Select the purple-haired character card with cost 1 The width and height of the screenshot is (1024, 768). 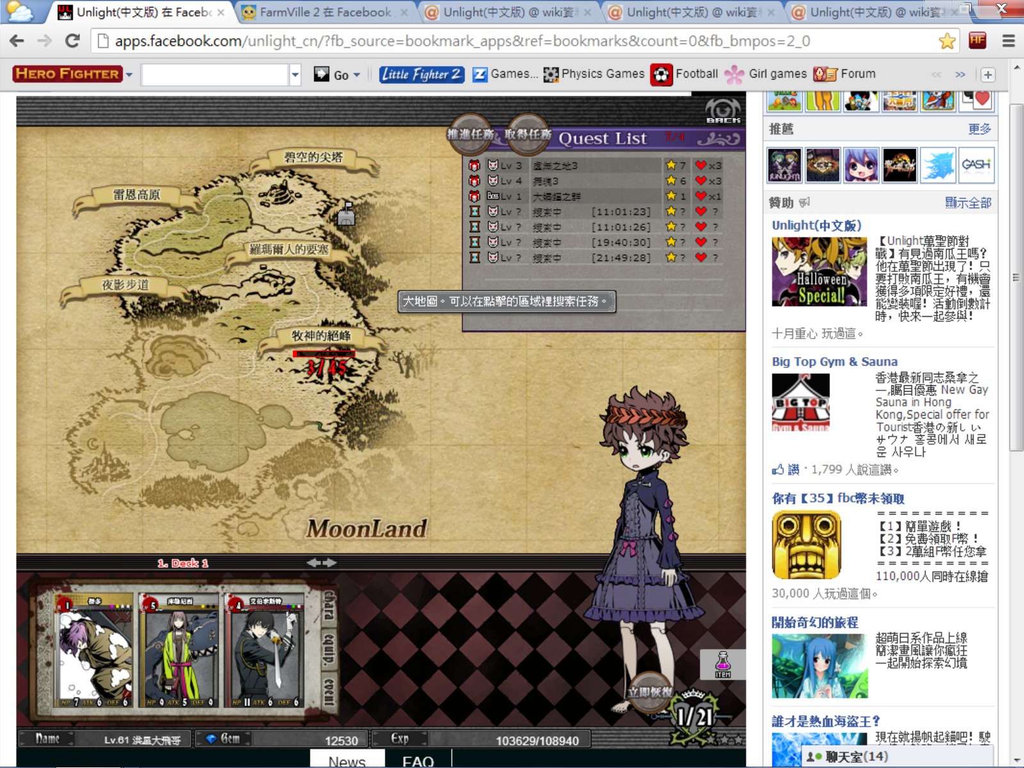coord(95,651)
